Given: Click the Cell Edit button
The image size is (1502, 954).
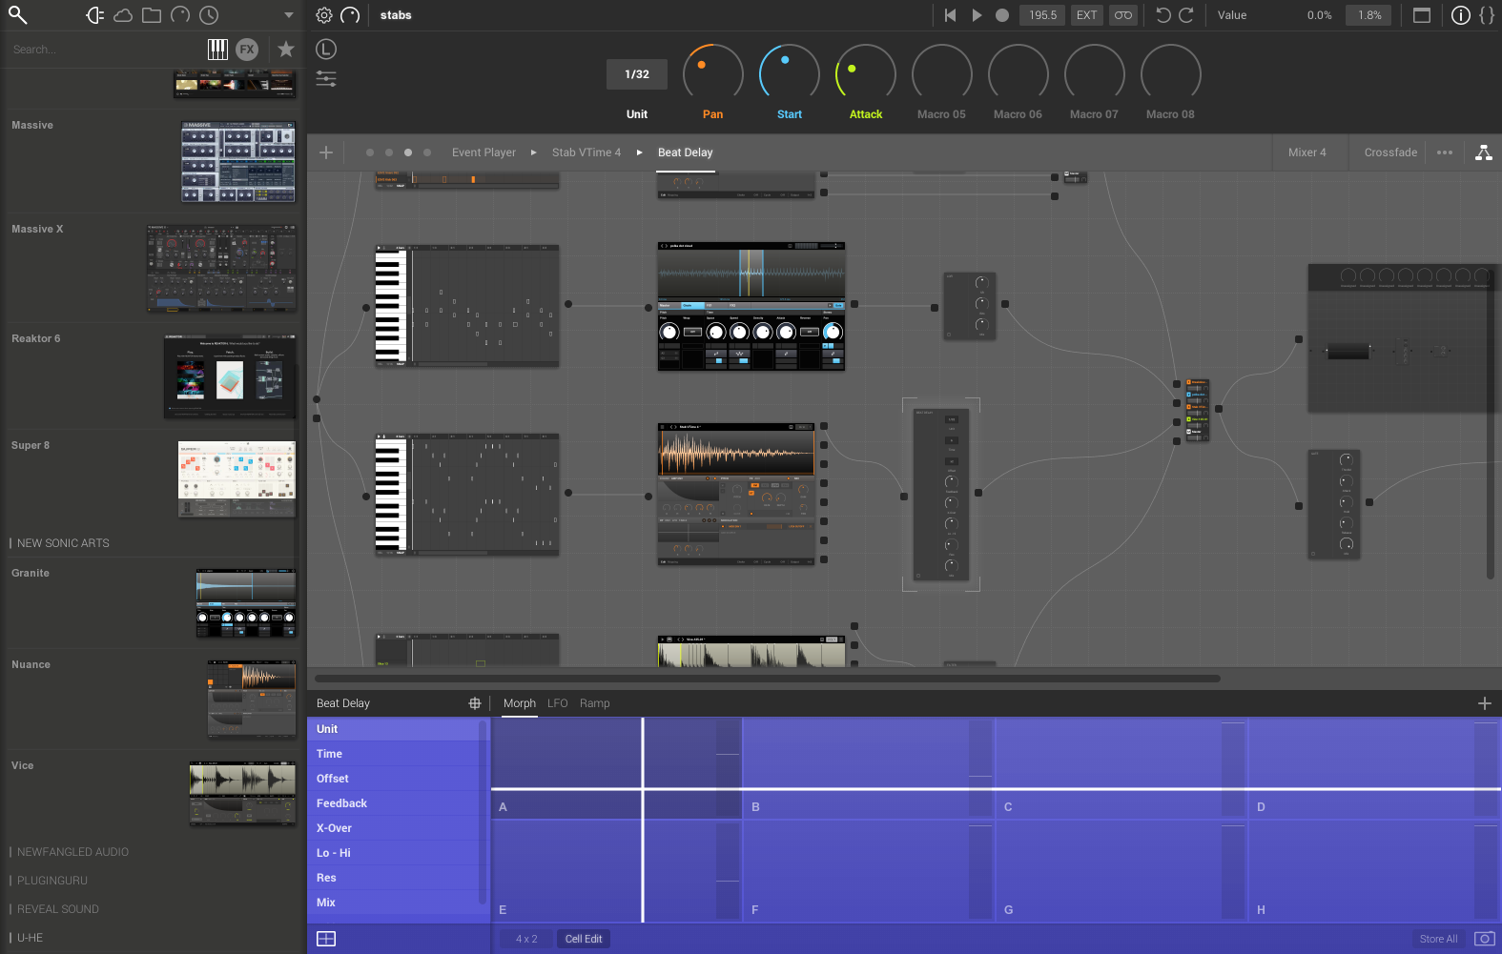Looking at the screenshot, I should coord(583,939).
